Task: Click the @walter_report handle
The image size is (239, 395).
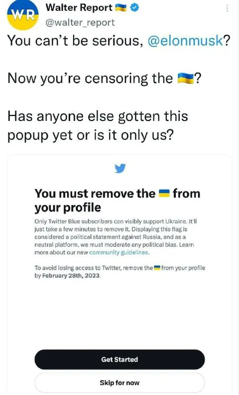Action: click(80, 23)
